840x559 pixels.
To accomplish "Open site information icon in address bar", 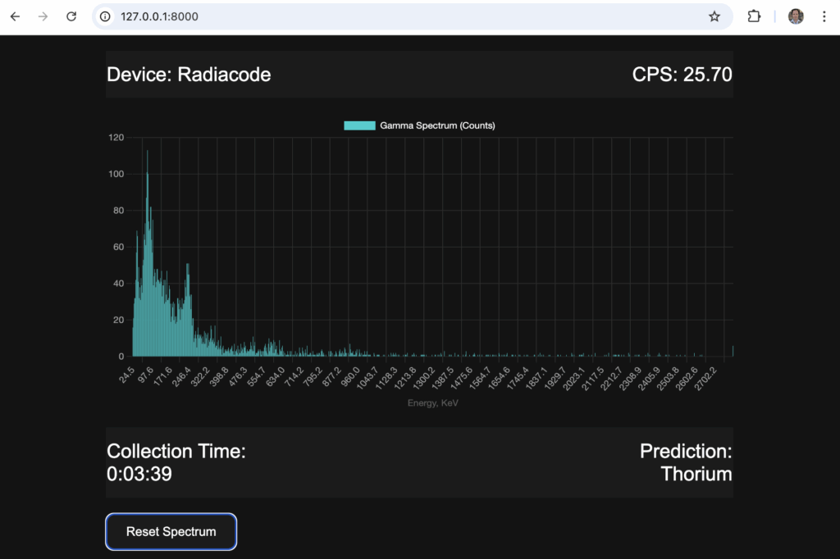I will tap(105, 16).
